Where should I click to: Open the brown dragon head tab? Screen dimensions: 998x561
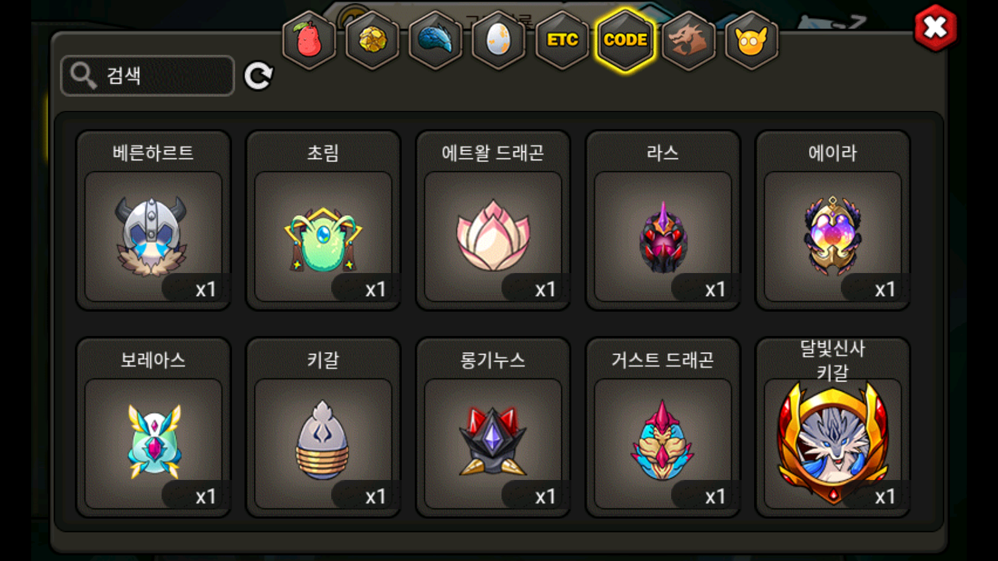[688, 41]
